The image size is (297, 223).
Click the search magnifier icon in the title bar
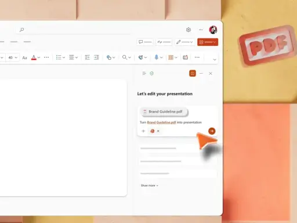22,30
